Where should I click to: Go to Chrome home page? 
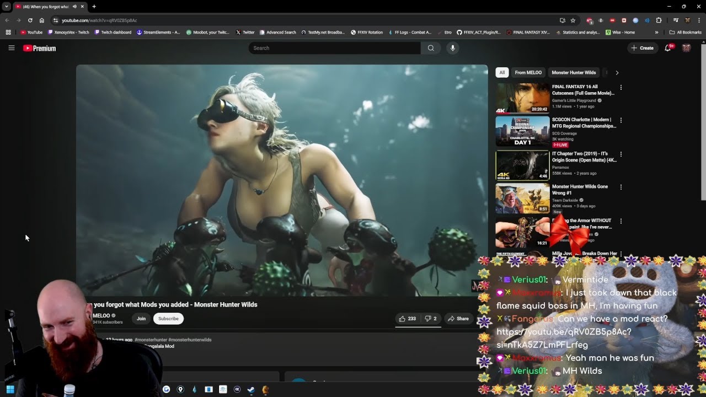41,20
